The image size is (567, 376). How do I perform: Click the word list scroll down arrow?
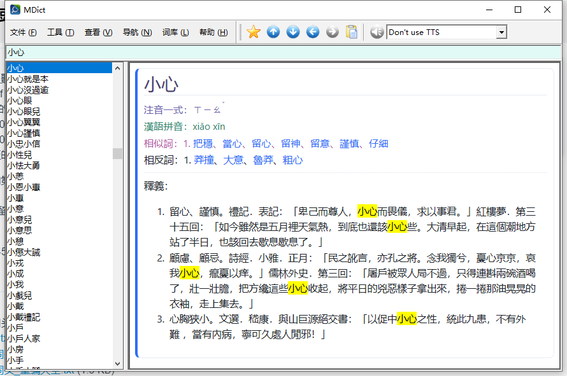117,363
